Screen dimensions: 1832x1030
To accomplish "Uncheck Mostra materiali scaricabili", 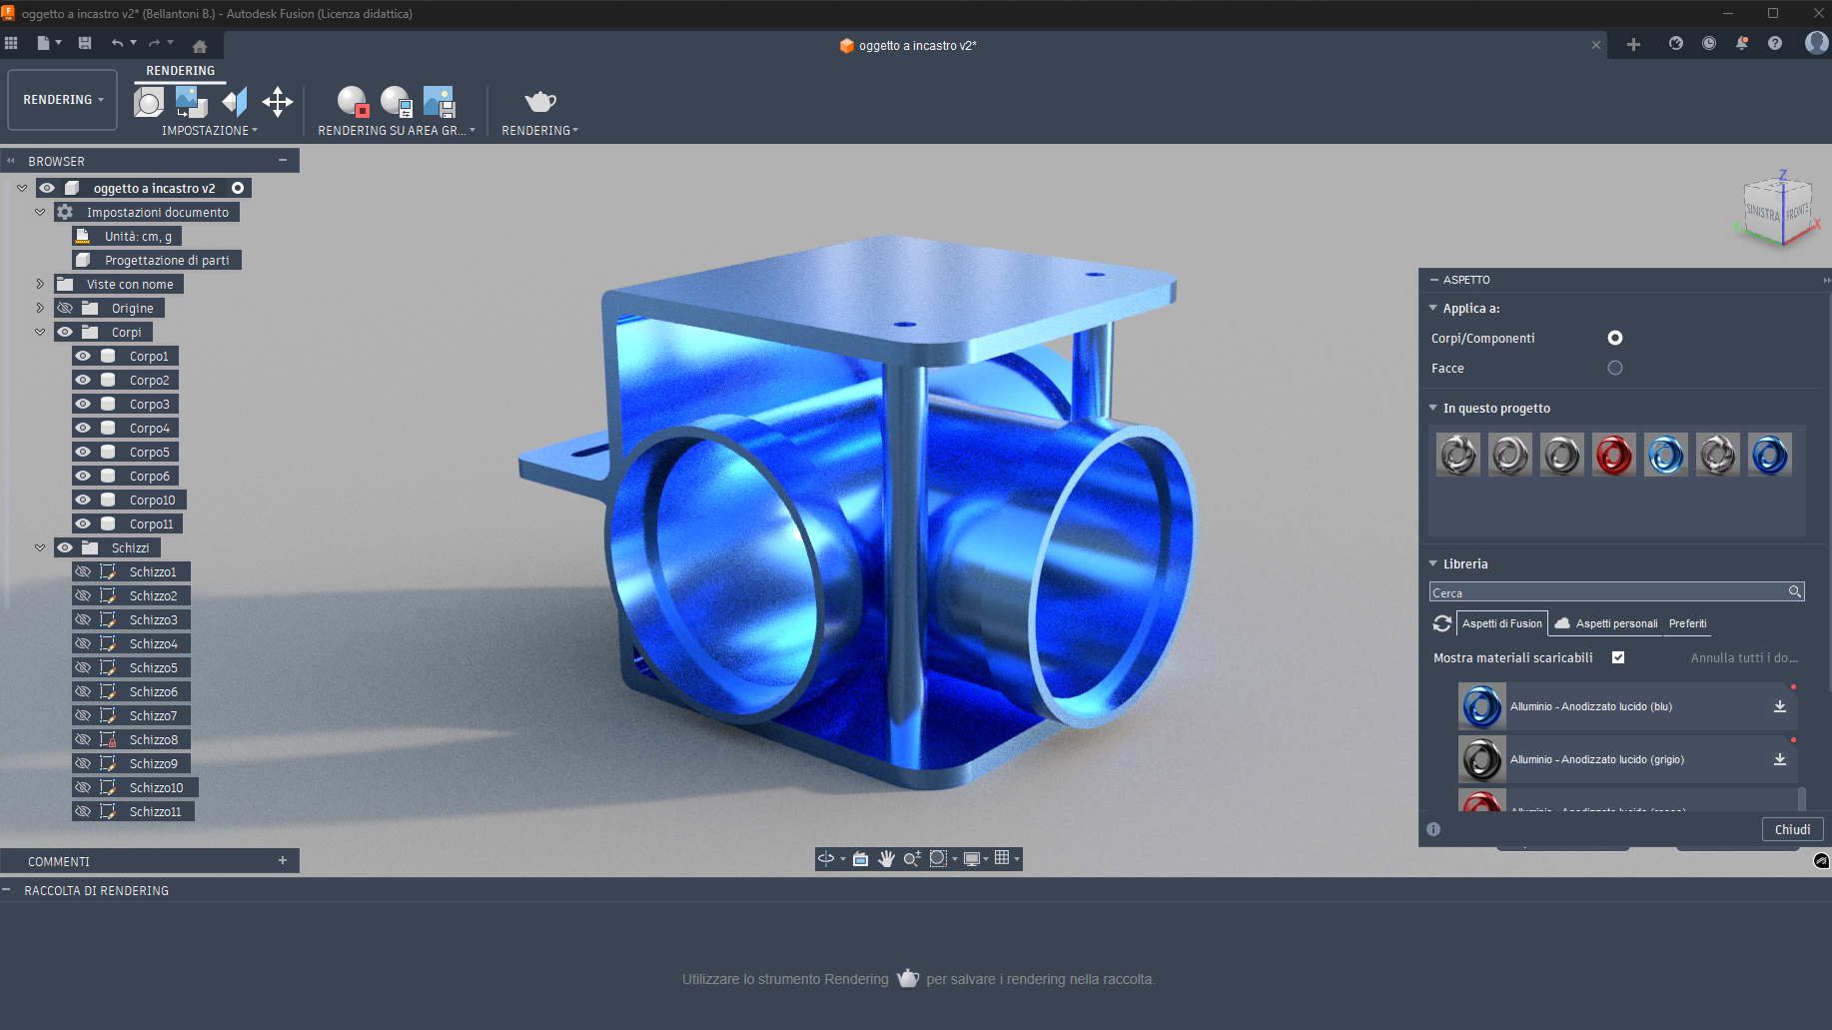I will 1617,657.
